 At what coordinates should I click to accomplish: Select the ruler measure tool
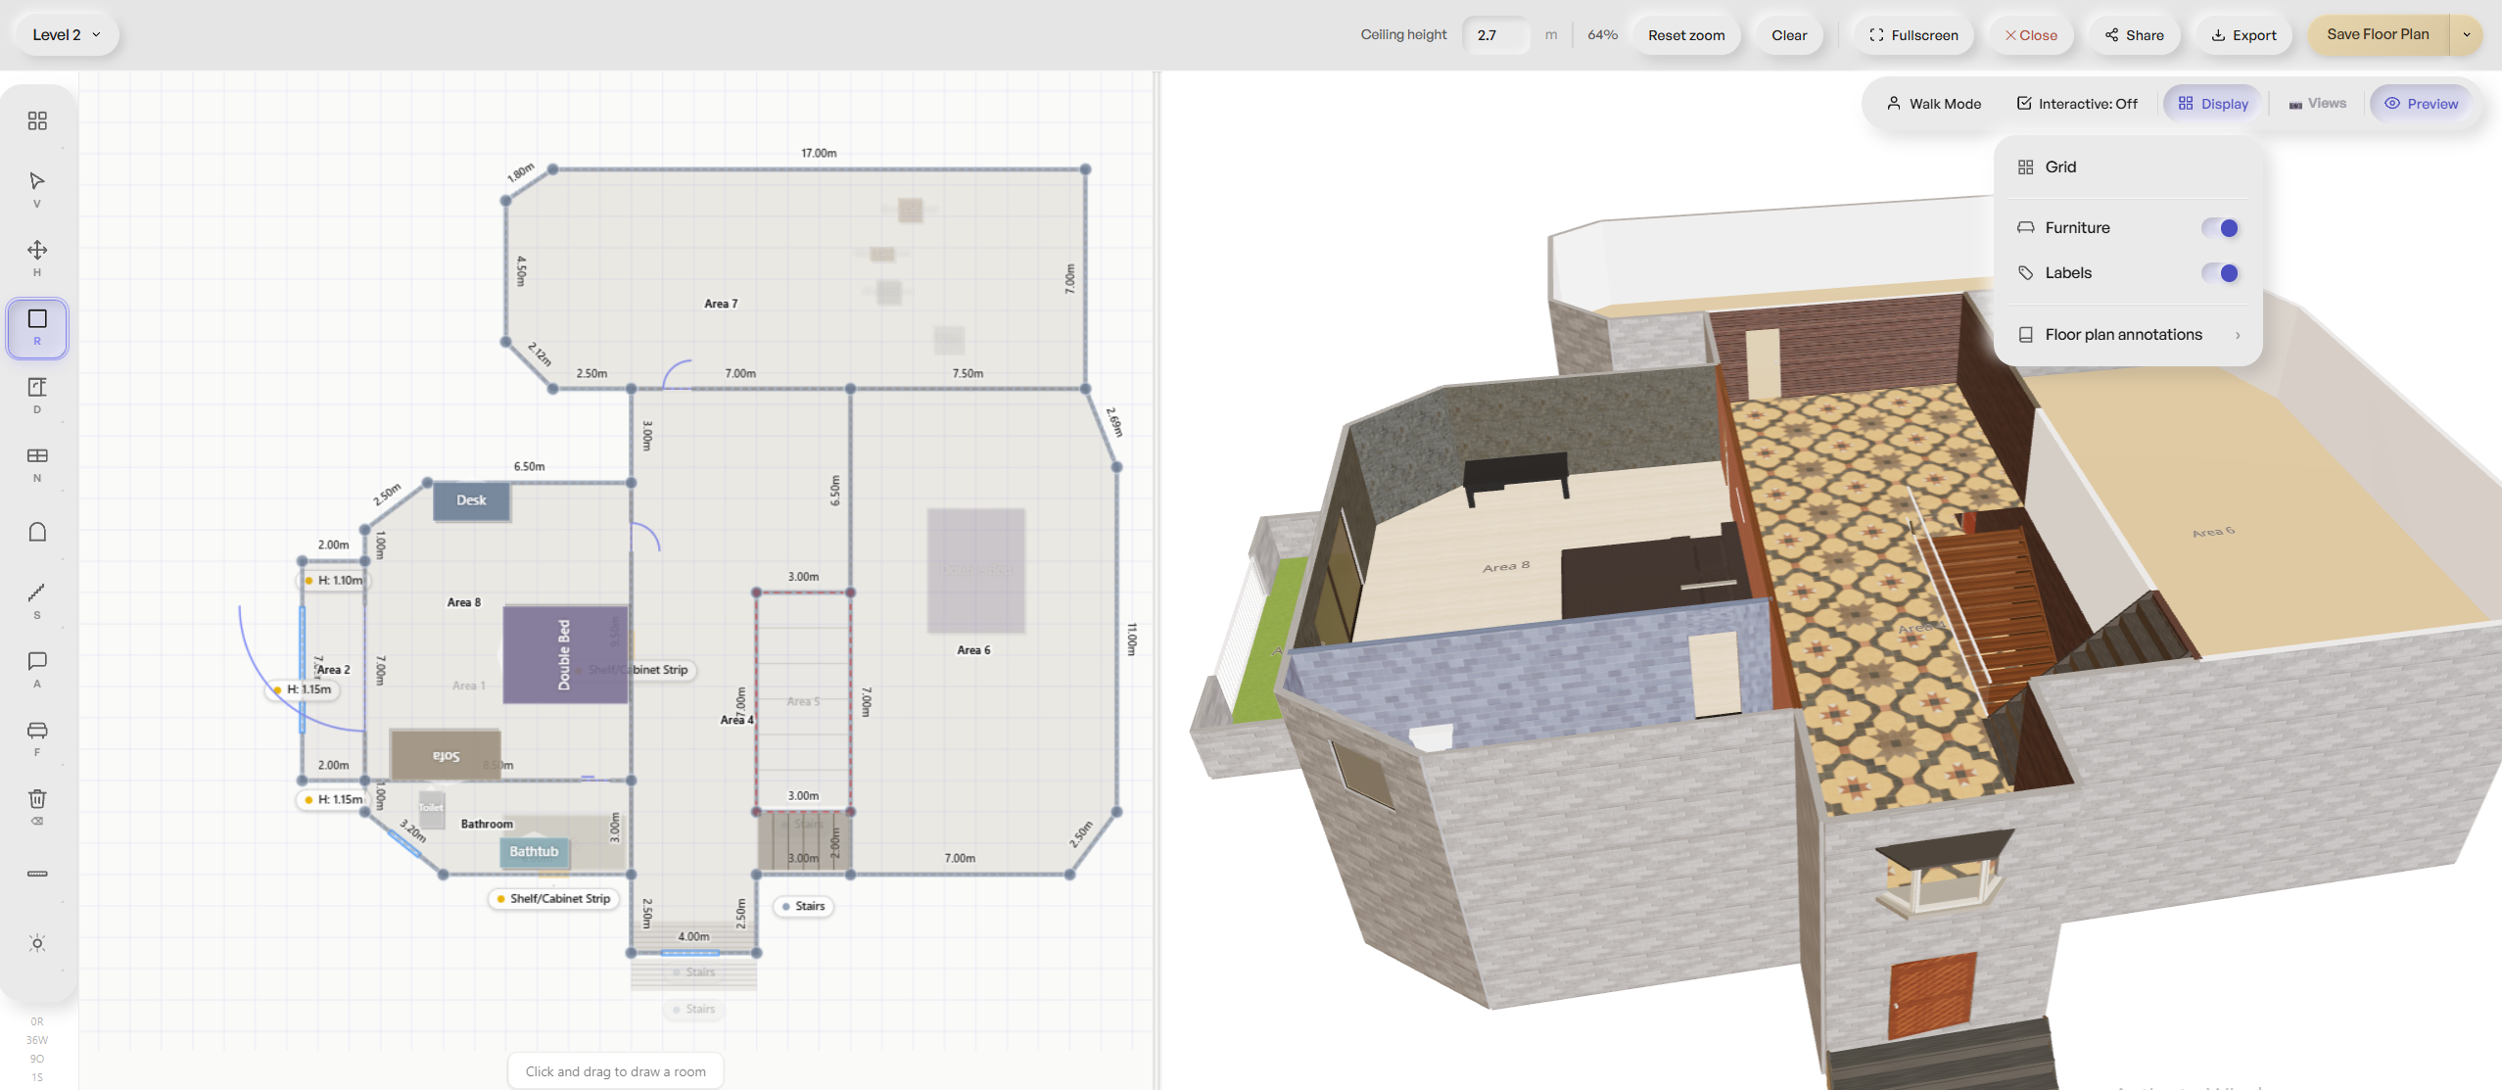[37, 873]
